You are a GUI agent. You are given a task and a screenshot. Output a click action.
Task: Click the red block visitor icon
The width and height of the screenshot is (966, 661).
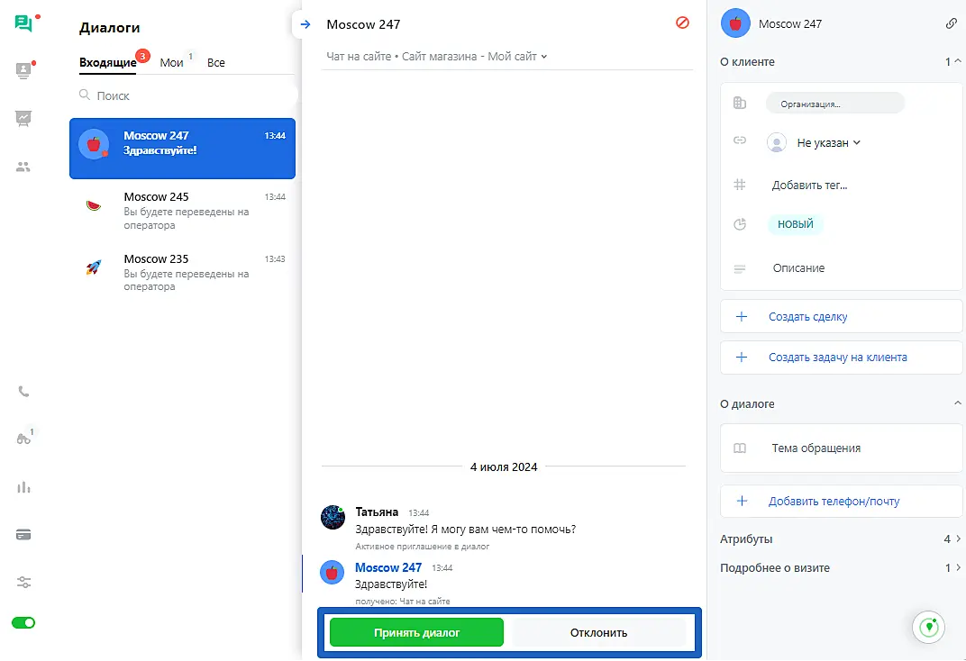tap(682, 23)
